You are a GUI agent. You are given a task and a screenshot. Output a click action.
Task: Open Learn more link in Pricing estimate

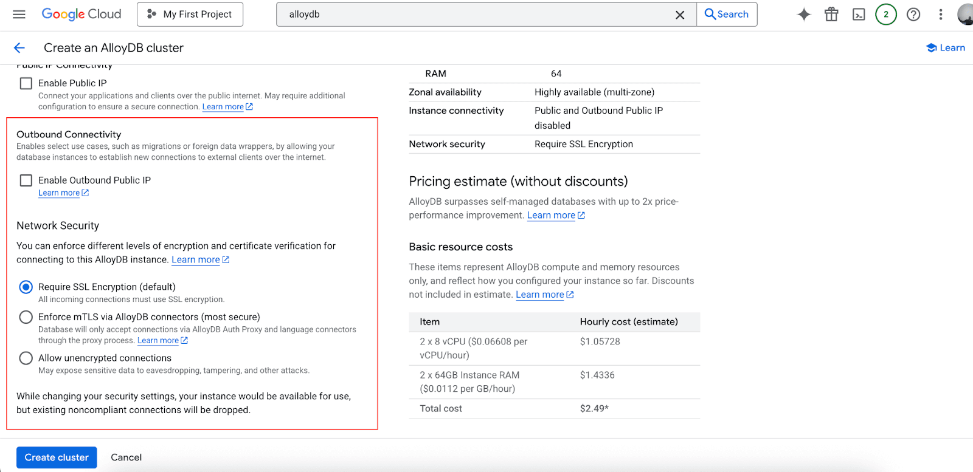coord(556,216)
